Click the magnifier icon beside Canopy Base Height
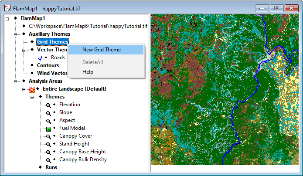Screen dimensions: 303x176 48,152
